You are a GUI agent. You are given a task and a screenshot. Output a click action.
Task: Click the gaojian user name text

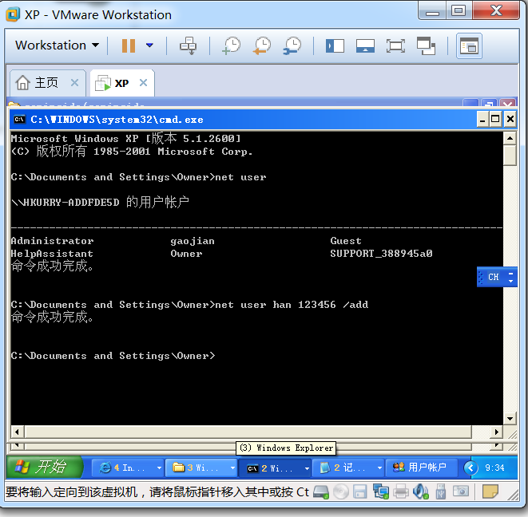[193, 241]
